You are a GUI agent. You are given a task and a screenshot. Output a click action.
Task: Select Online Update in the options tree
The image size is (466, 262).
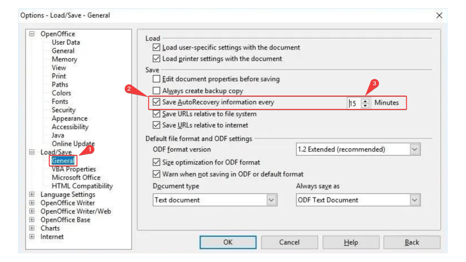[x=73, y=144]
